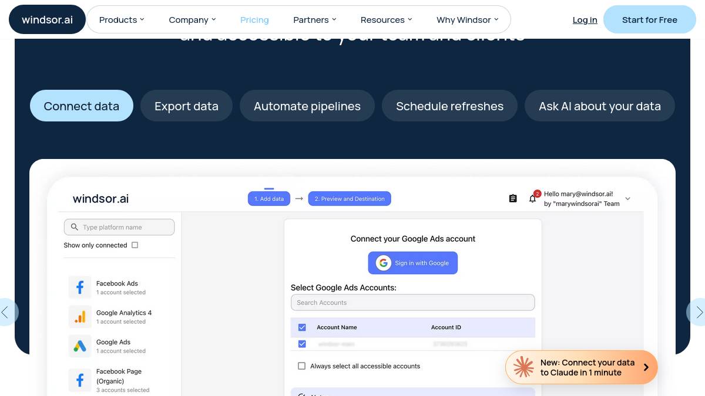Click the Search Accounts input field
Viewport: 705px width, 396px height.
pos(413,303)
